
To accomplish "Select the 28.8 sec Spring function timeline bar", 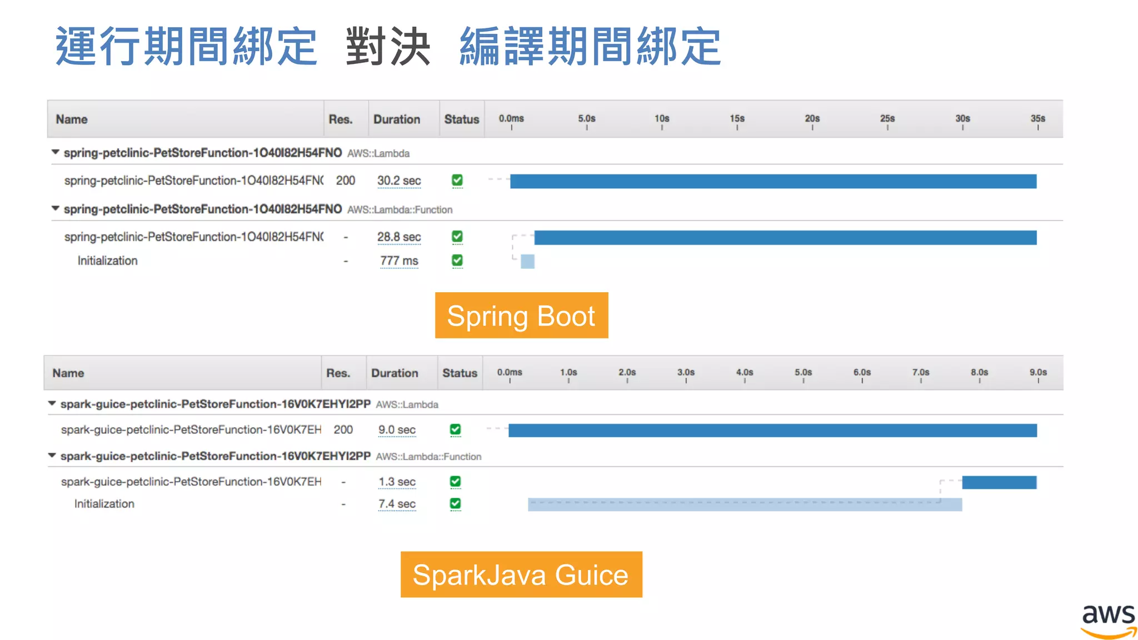I will coord(785,238).
